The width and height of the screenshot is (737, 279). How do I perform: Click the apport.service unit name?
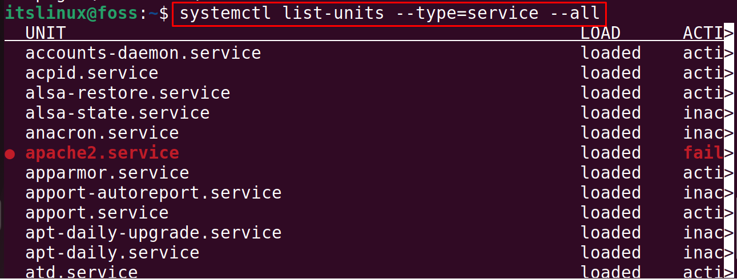click(97, 213)
